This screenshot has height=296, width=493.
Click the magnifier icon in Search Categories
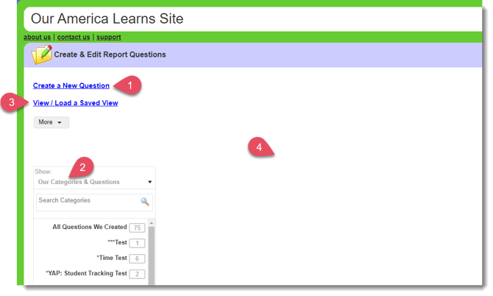[x=145, y=201]
